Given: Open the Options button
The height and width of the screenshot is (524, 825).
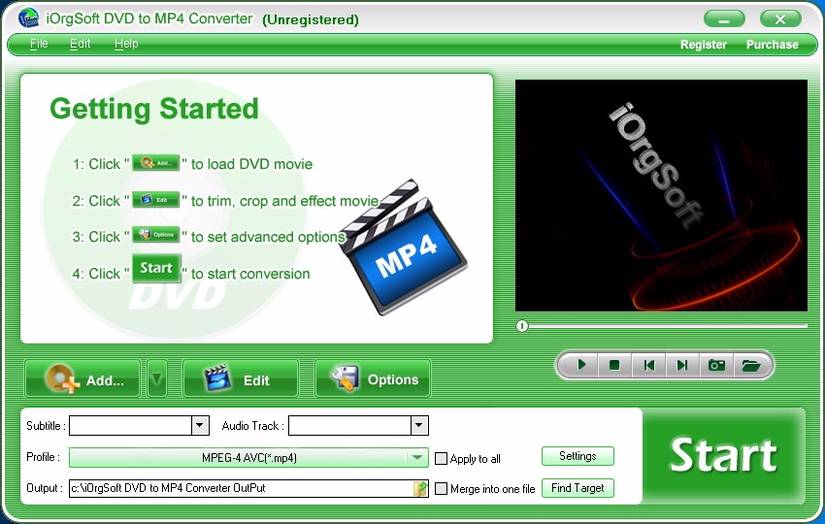Looking at the screenshot, I should coord(373,378).
